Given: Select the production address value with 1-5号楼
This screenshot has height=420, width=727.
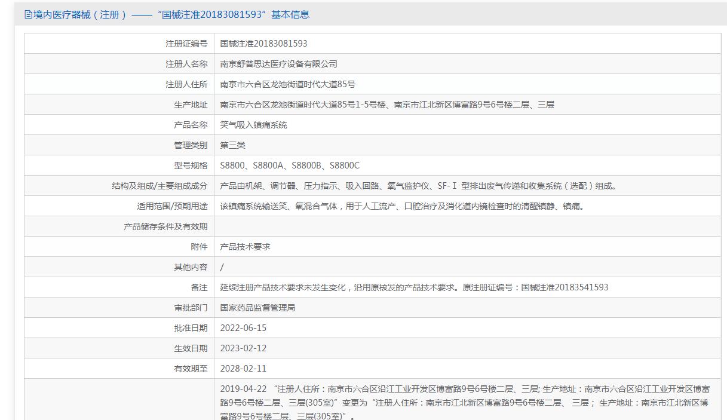Looking at the screenshot, I should [x=387, y=105].
